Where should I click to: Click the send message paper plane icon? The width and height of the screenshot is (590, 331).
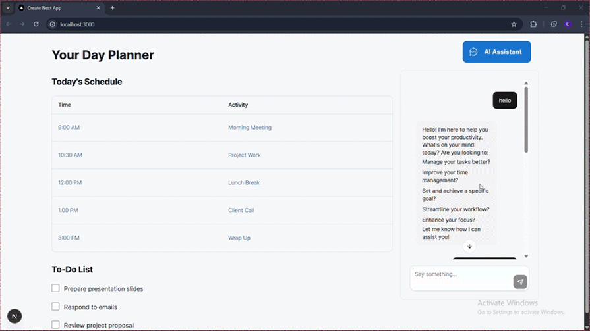tap(520, 282)
